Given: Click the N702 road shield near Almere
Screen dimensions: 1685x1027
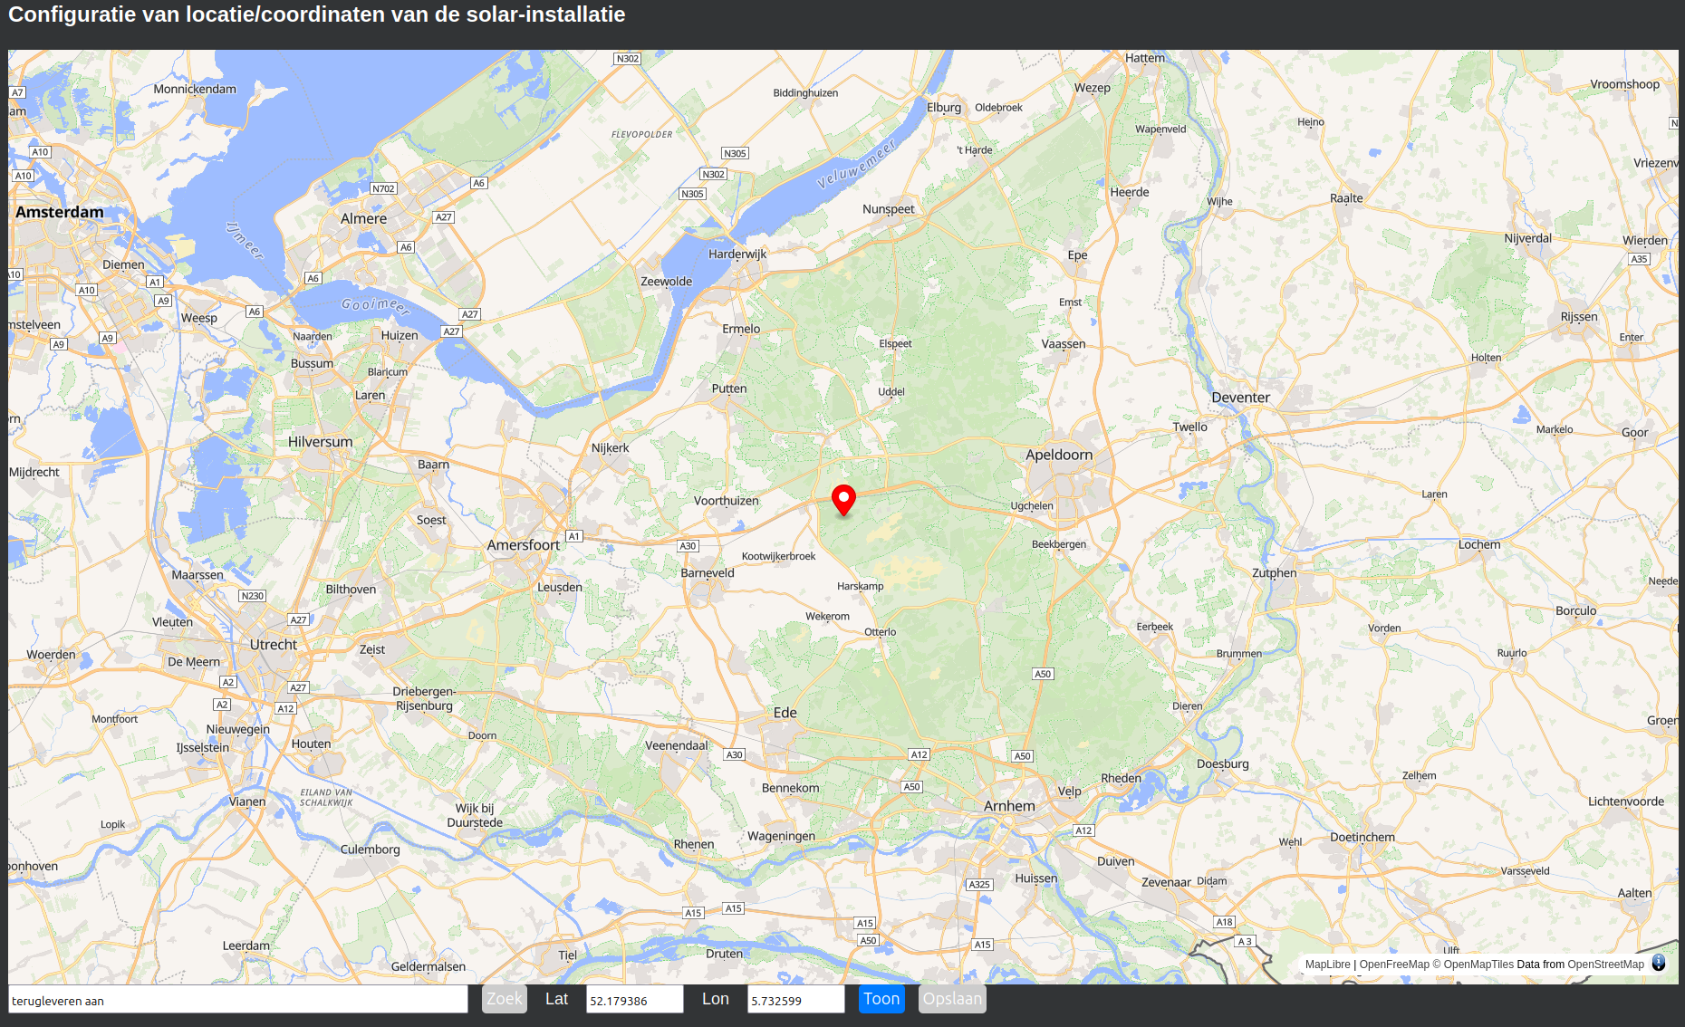Looking at the screenshot, I should 383,188.
